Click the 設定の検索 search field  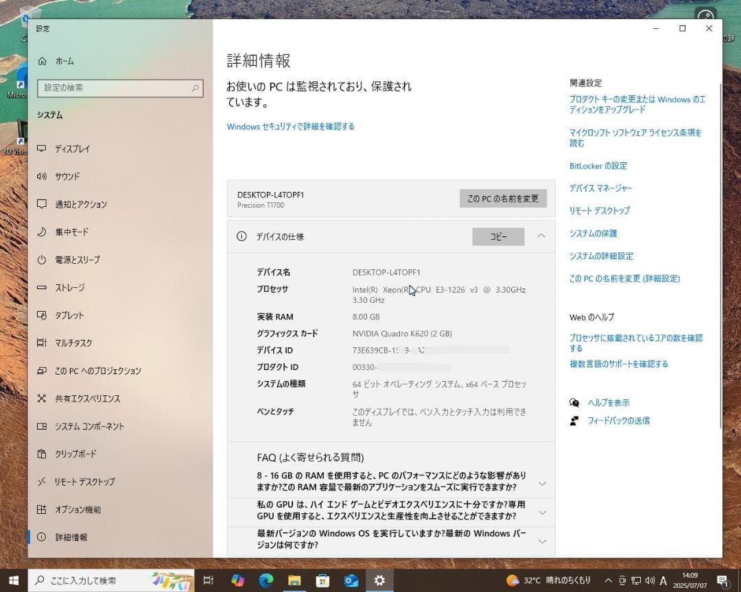(120, 88)
